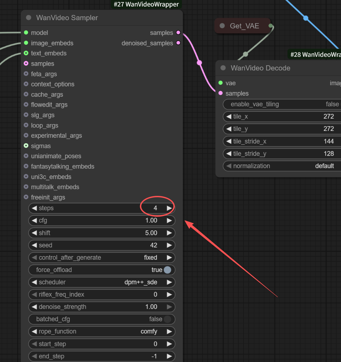Toggle the batched_cfg switch
The image size is (341, 362).
(x=167, y=319)
